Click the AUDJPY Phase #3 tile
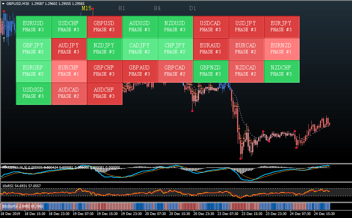Screen dimensions: 352x218 click(x=69, y=49)
